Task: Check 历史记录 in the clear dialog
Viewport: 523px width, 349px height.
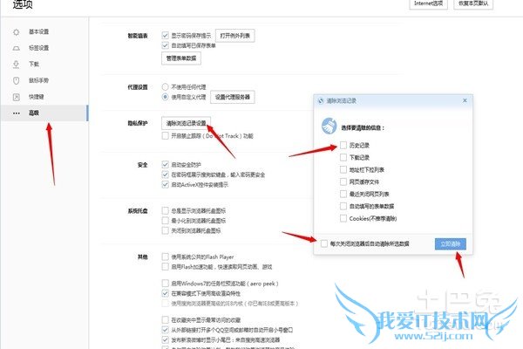Action: (x=343, y=145)
